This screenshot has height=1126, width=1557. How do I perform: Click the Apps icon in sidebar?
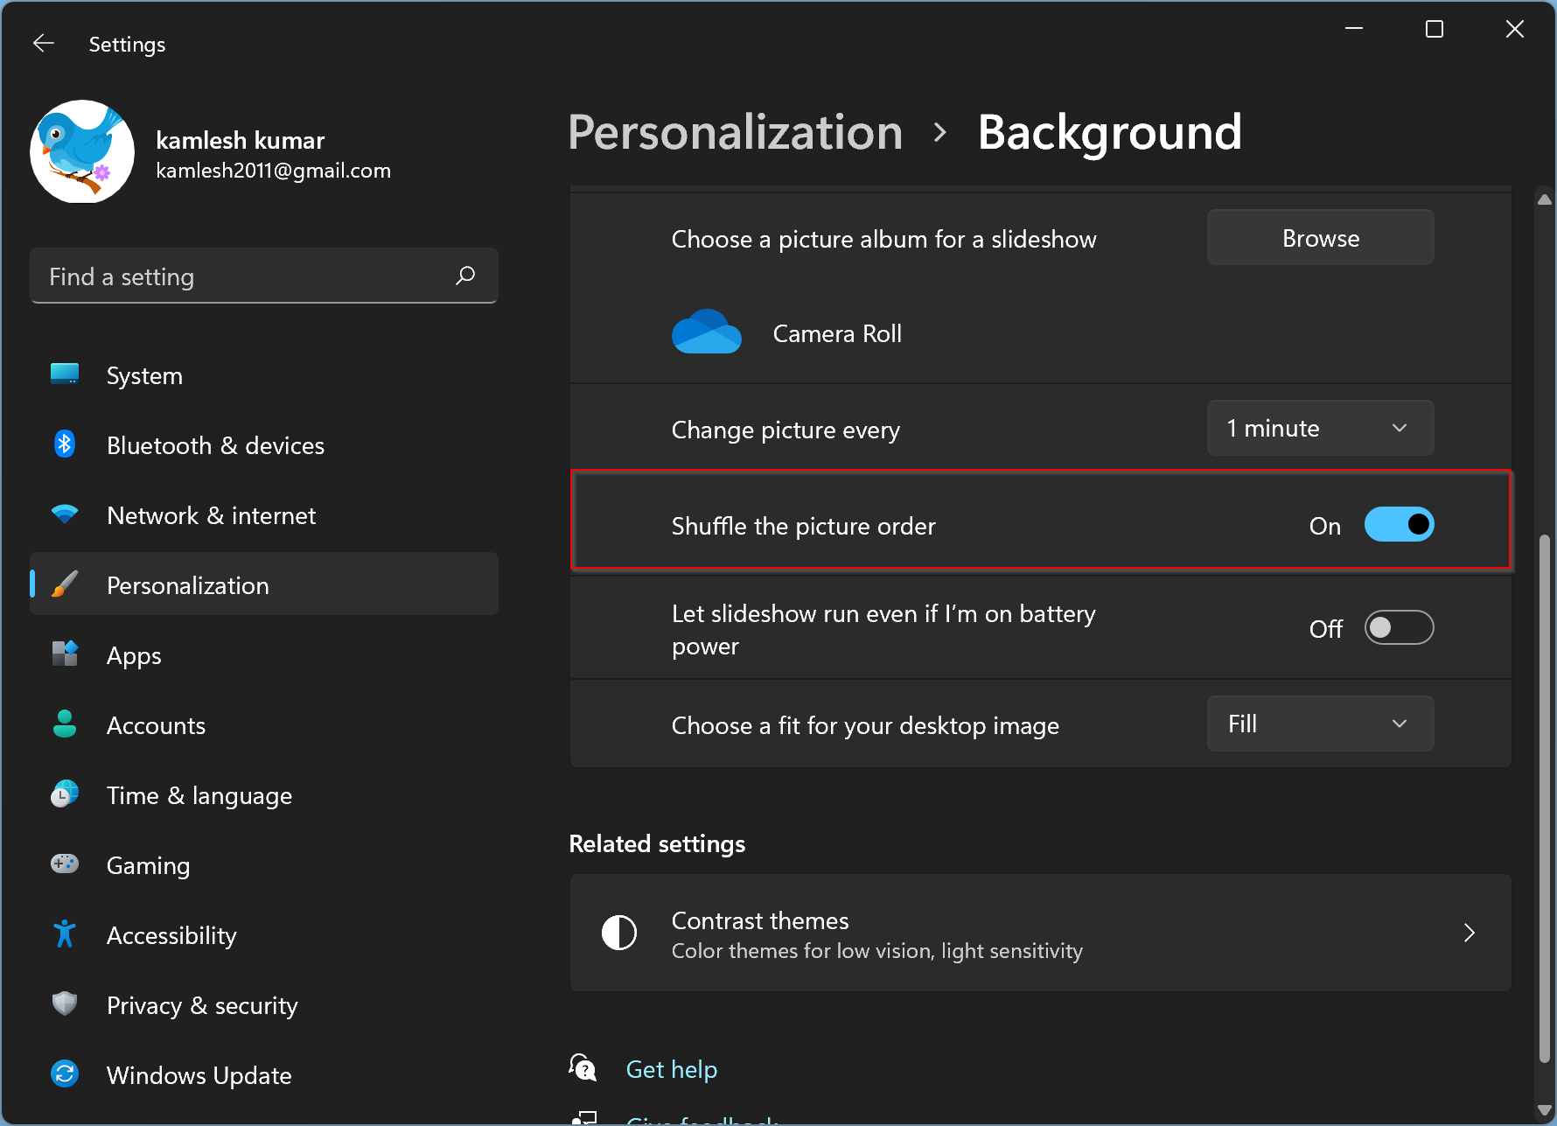pos(65,654)
